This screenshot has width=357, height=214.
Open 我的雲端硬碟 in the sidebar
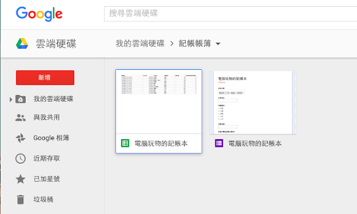pyautogui.click(x=54, y=99)
